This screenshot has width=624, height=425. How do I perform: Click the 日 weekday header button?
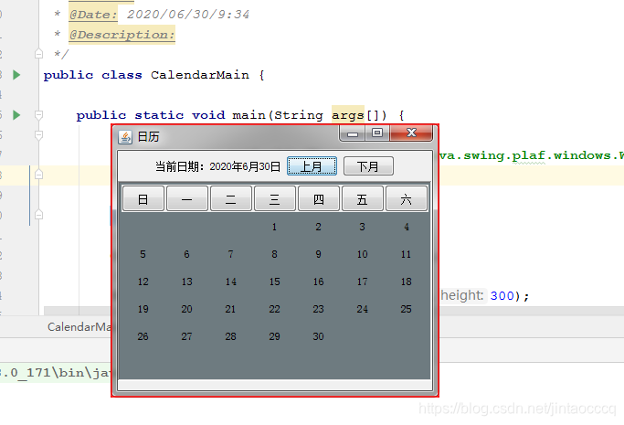point(143,198)
